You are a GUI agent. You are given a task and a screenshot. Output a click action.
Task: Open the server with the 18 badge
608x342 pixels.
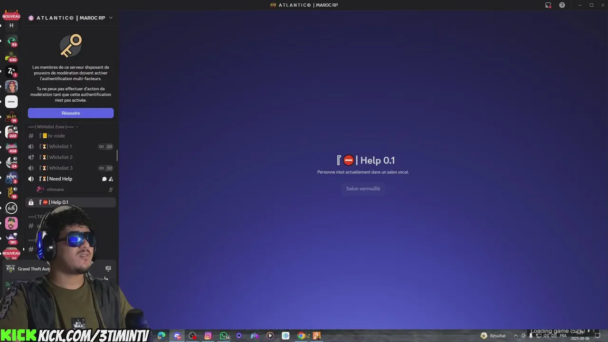(x=11, y=193)
